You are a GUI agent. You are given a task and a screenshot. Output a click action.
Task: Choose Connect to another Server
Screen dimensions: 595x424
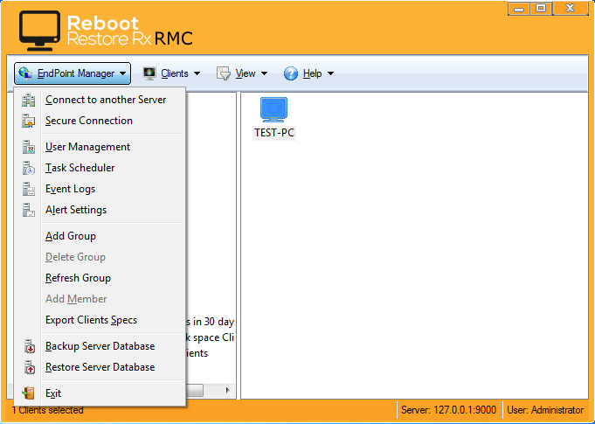point(100,100)
